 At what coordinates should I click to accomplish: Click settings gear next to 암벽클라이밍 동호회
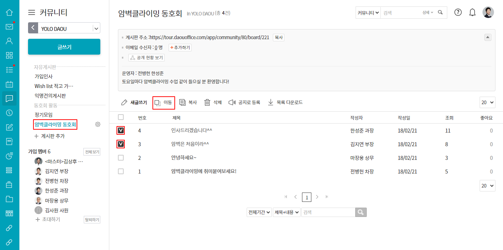coord(97,124)
